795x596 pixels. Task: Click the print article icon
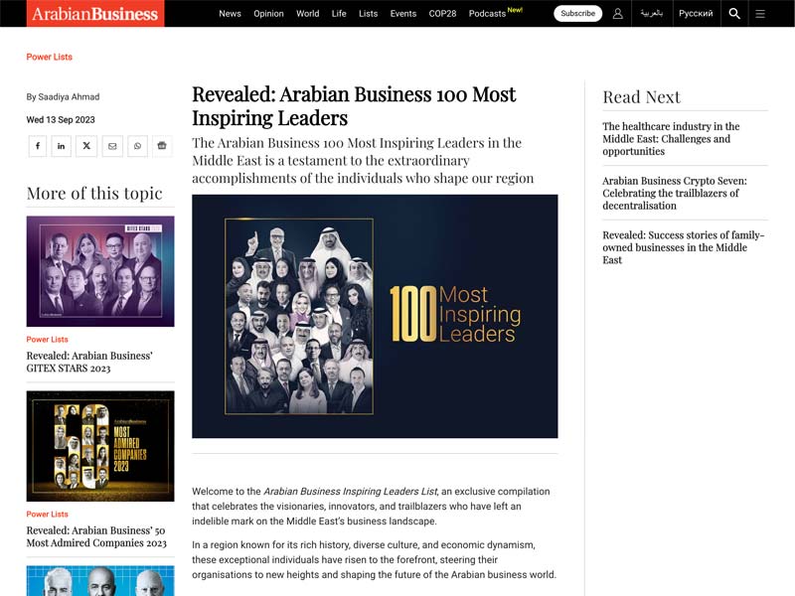[x=162, y=146]
